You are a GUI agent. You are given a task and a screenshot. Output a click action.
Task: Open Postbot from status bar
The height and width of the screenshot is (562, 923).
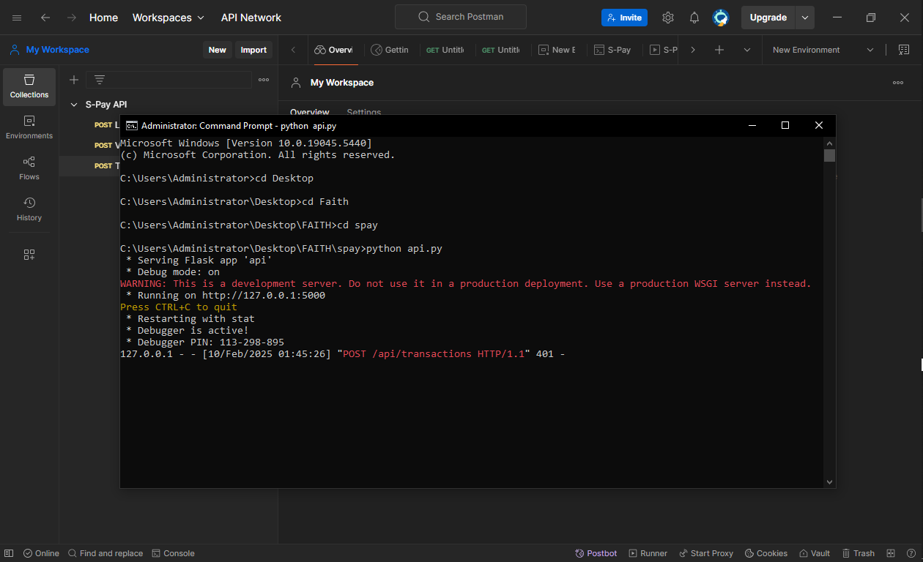point(596,553)
